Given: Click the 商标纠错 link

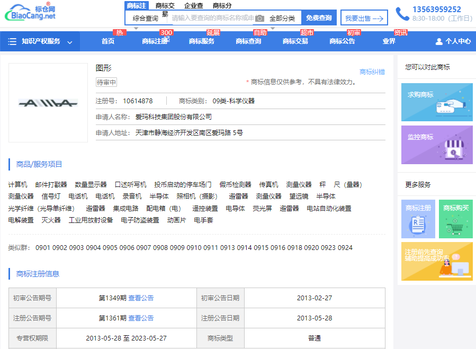Looking at the screenshot, I should click(x=372, y=72).
